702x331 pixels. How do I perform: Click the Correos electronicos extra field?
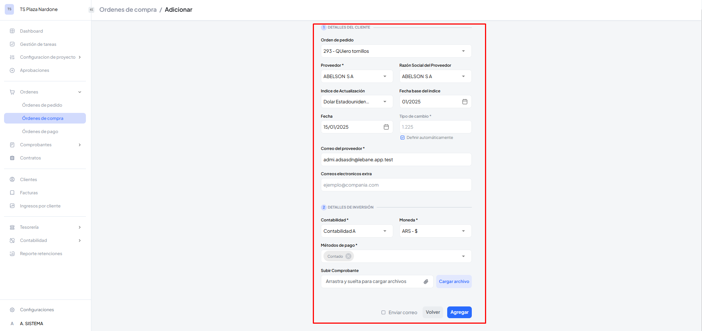click(396, 185)
